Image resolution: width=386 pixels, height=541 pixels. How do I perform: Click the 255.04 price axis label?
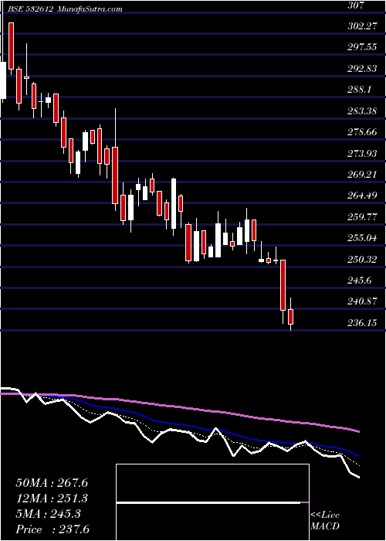click(x=363, y=238)
